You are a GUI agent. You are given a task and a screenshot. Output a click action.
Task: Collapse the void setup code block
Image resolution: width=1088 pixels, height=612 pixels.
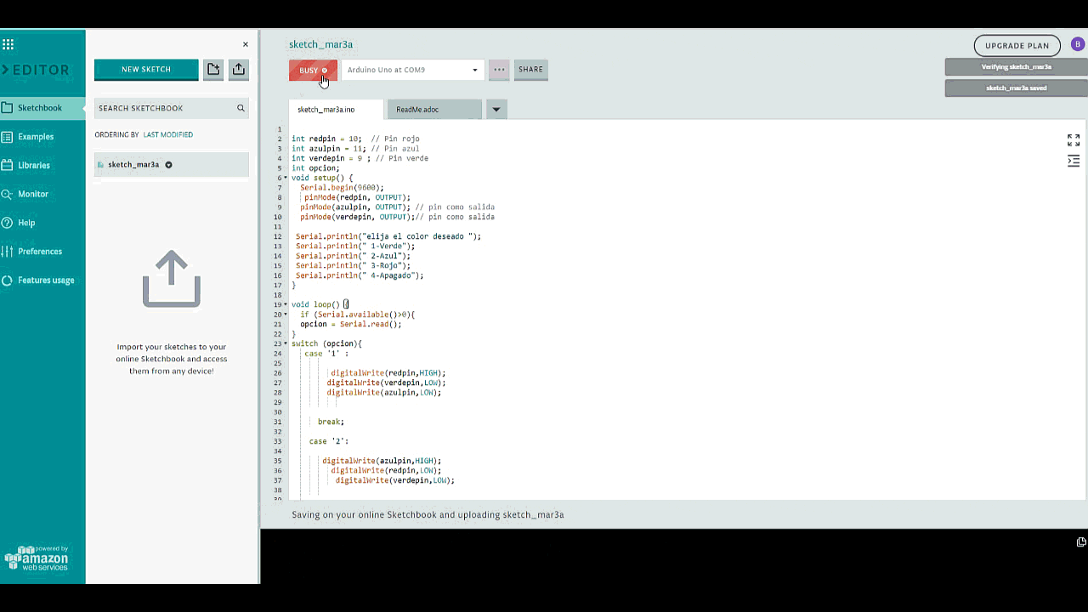(286, 178)
